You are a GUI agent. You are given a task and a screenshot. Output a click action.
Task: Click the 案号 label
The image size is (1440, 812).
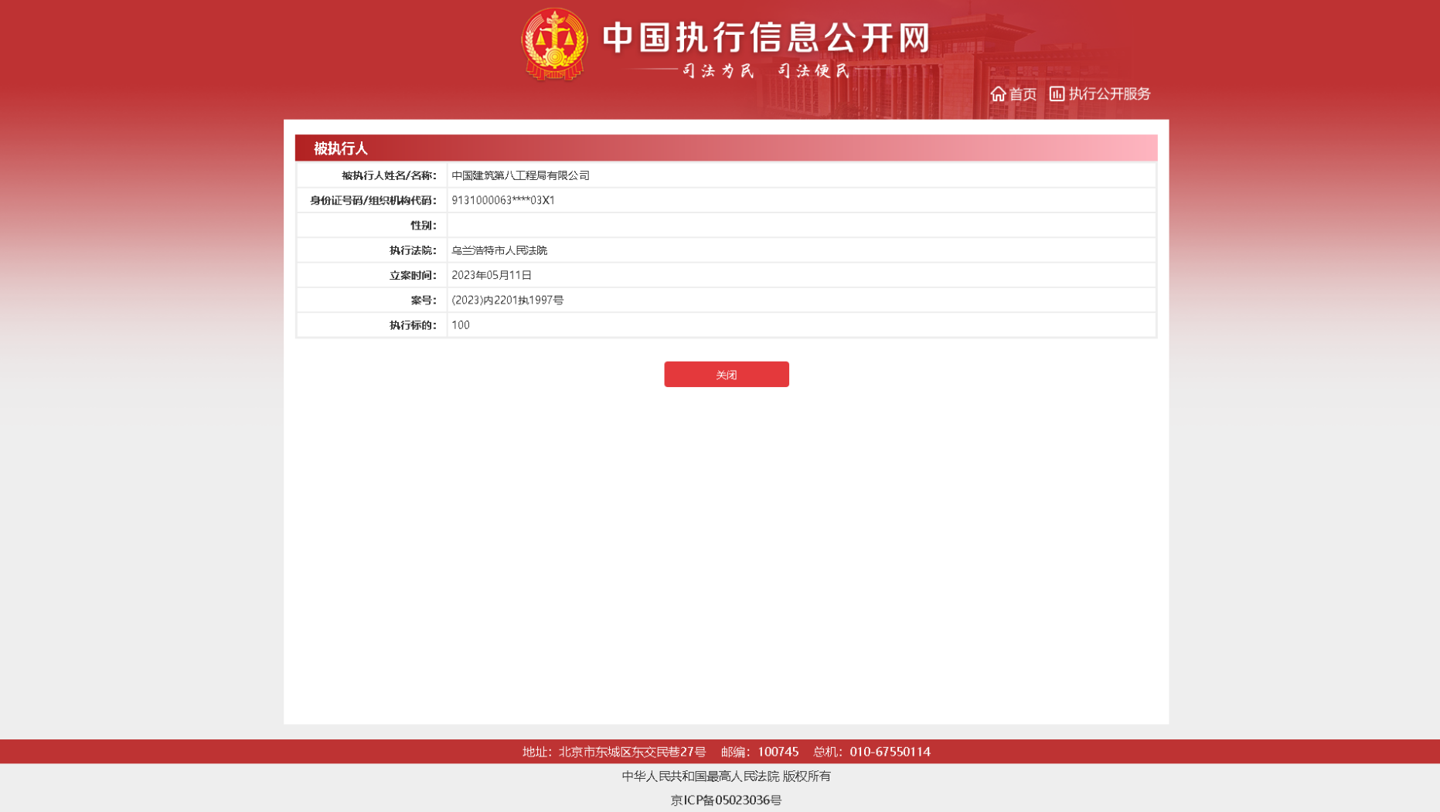(x=424, y=301)
